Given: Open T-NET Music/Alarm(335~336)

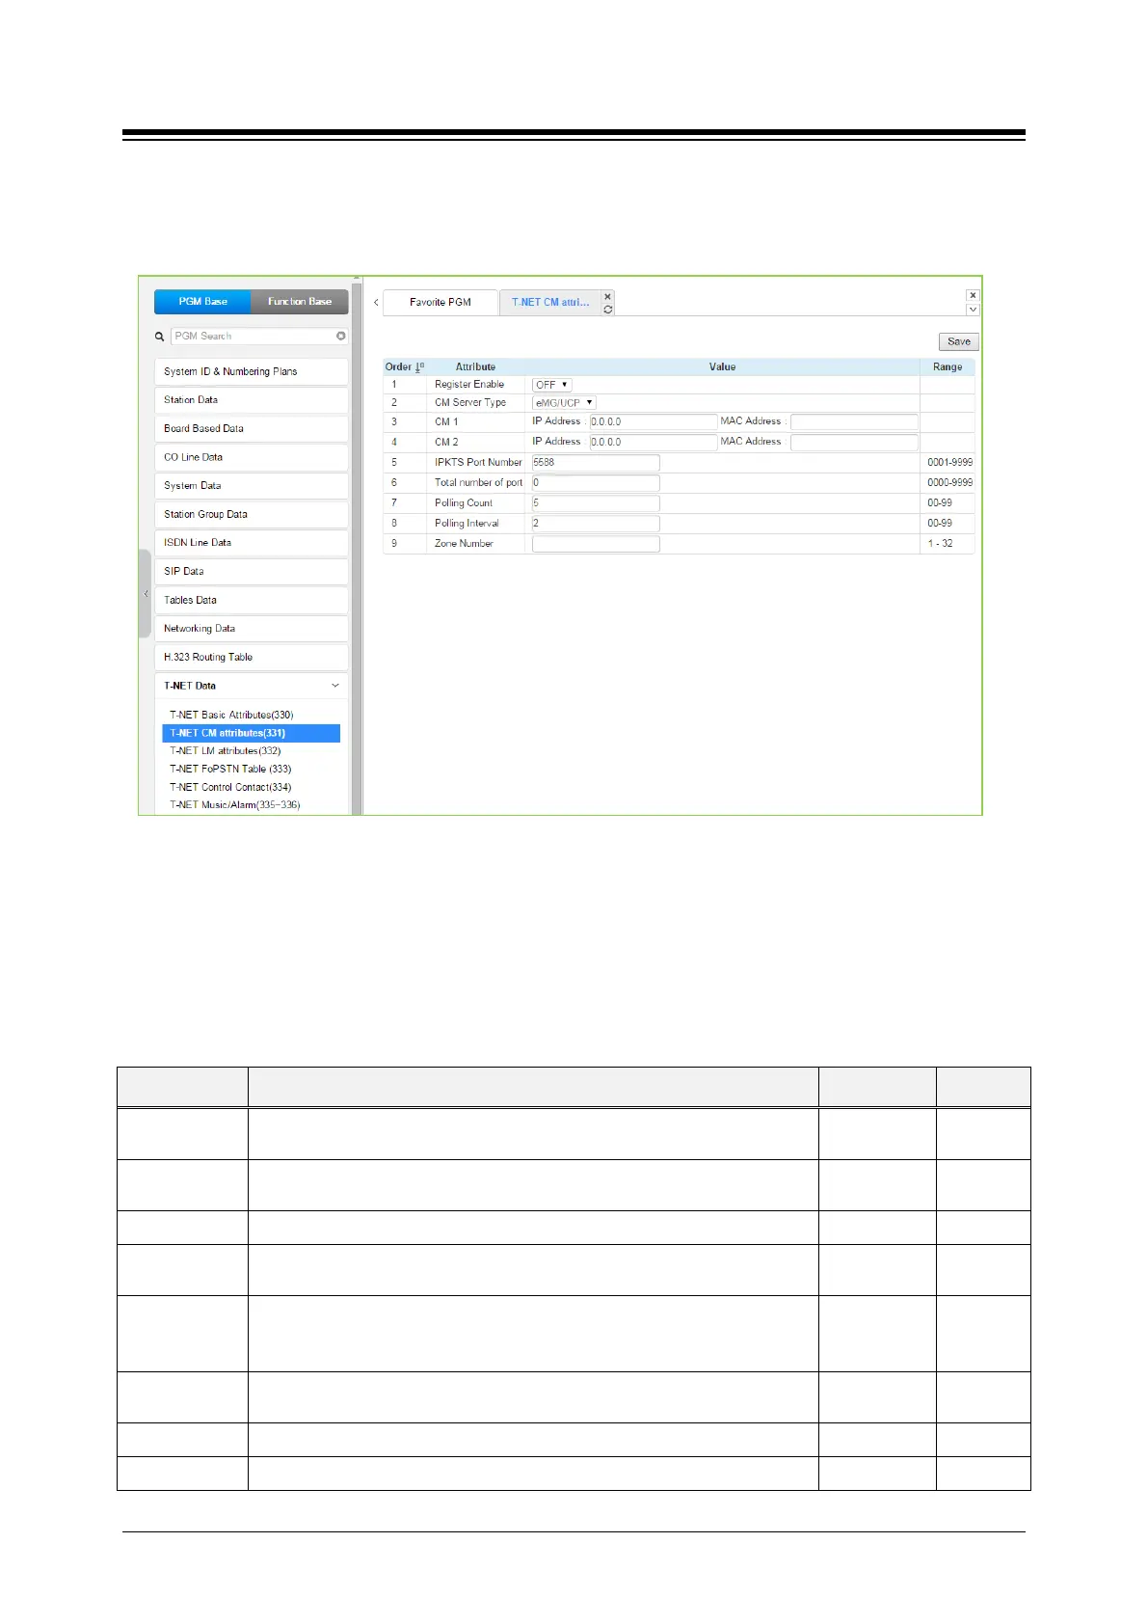Looking at the screenshot, I should pyautogui.click(x=235, y=805).
